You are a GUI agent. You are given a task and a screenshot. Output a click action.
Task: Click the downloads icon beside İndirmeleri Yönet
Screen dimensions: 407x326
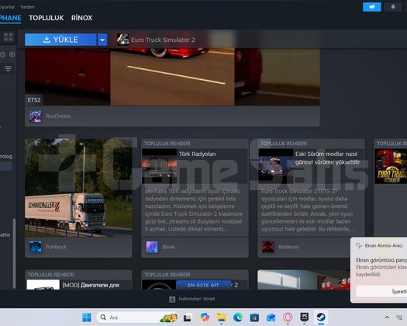(x=172, y=300)
